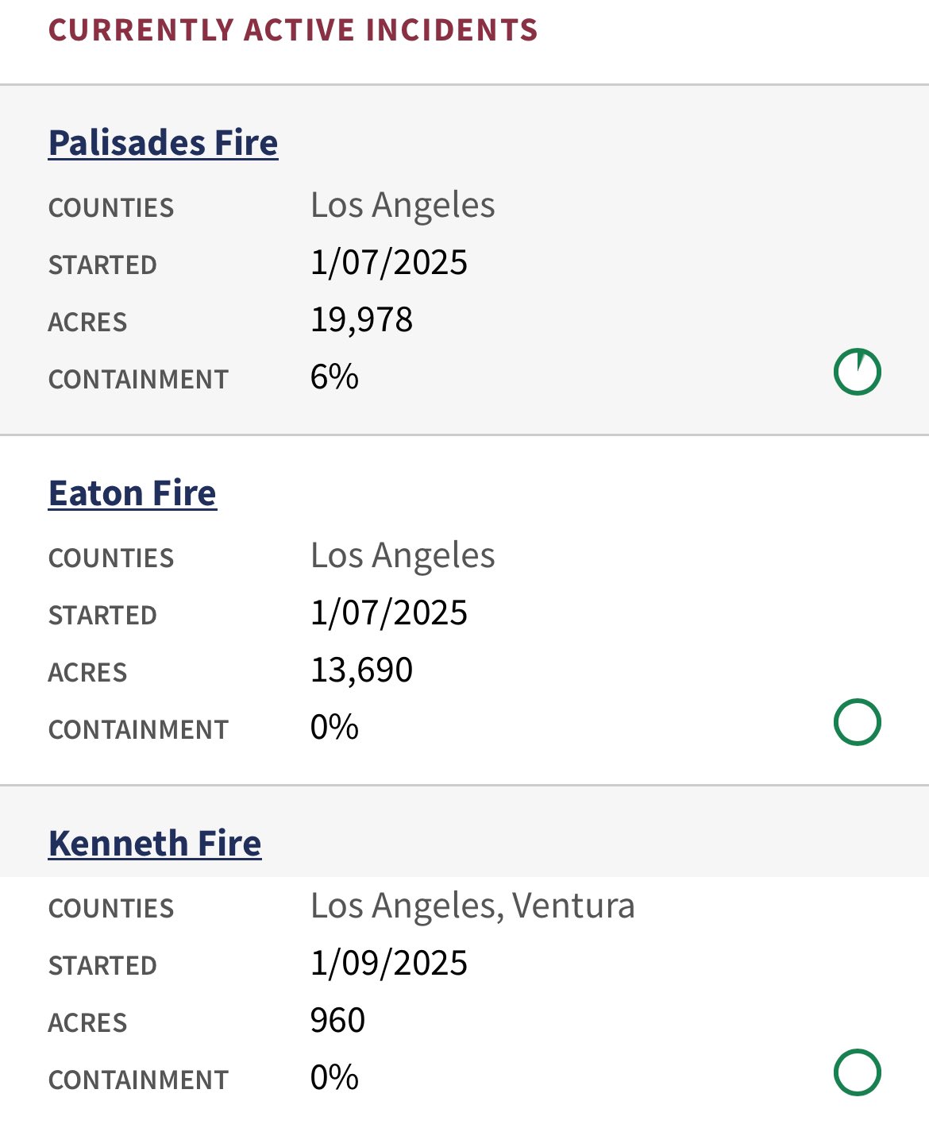
Task: Click Kenneth Fire's 0% containment value
Action: point(334,1078)
